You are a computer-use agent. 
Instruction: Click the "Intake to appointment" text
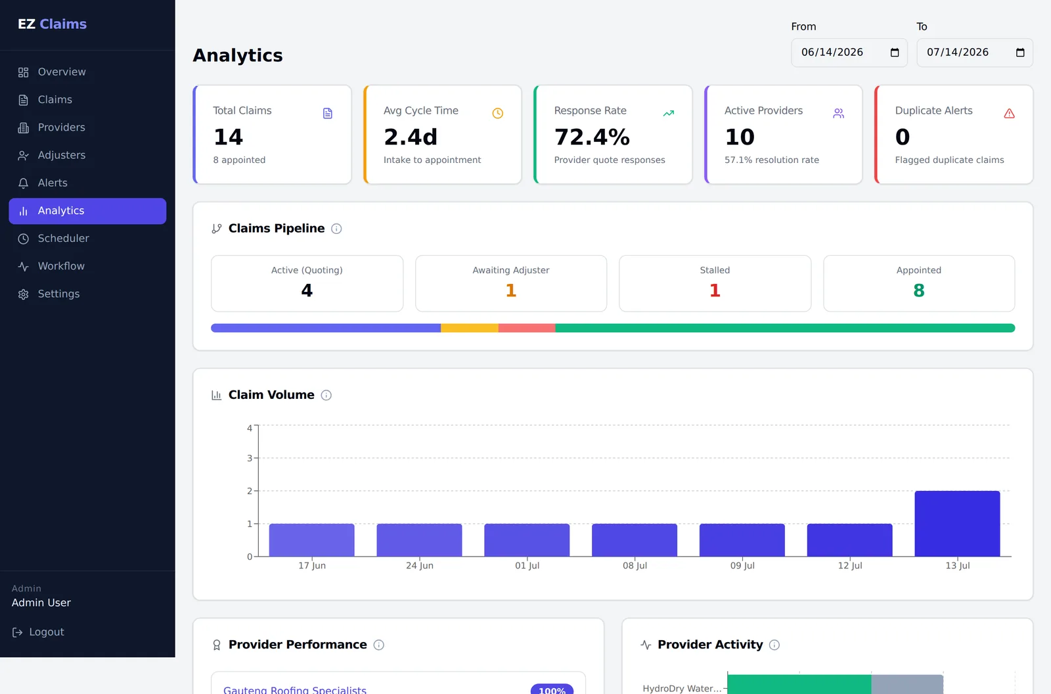(432, 160)
